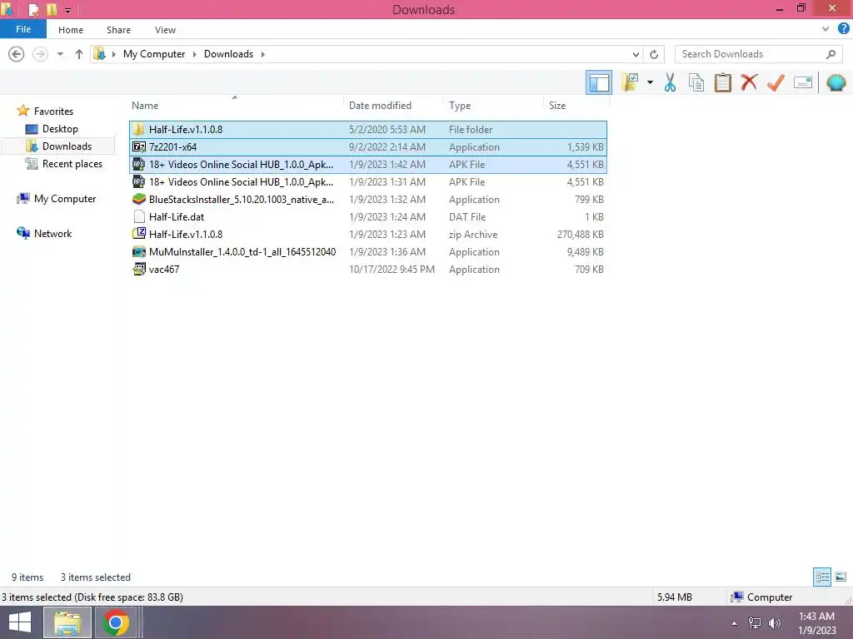Click the search magnifier icon
This screenshot has height=639, width=853.
tap(831, 54)
